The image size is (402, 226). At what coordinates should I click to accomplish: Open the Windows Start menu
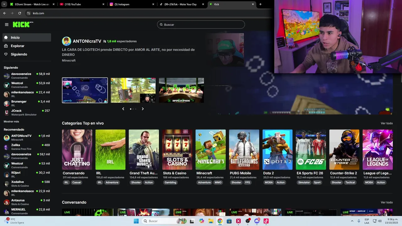point(136,221)
